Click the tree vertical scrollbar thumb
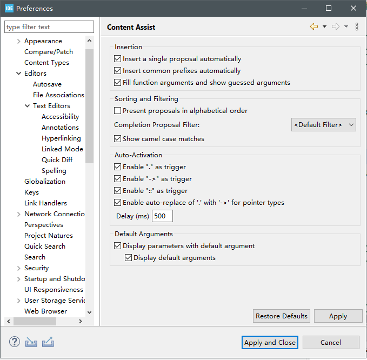The height and width of the screenshot is (360, 367). [89, 106]
